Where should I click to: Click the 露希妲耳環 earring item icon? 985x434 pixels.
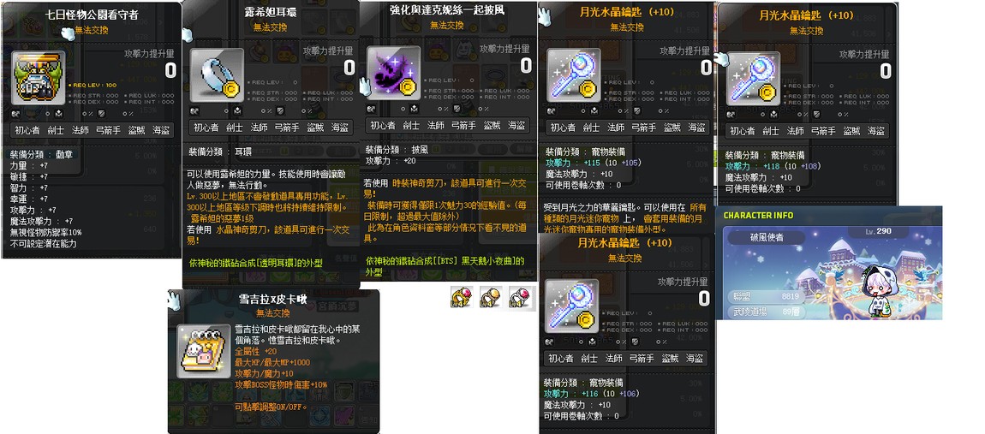pyautogui.click(x=217, y=75)
